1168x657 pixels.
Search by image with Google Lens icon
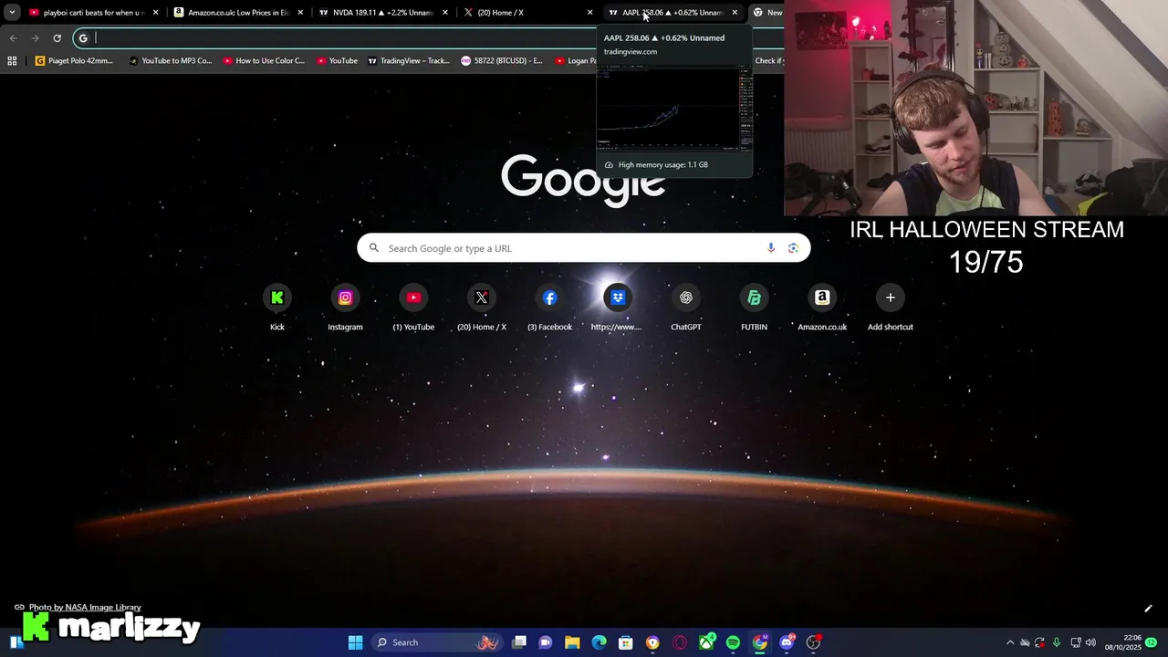[793, 248]
